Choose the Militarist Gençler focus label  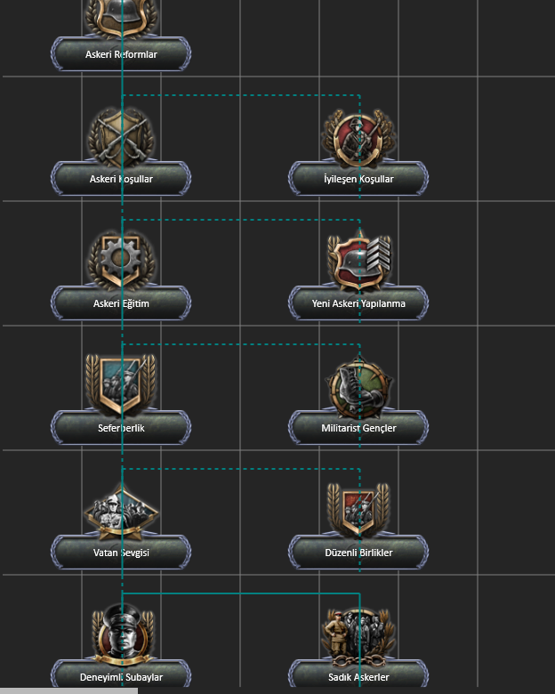coord(358,428)
